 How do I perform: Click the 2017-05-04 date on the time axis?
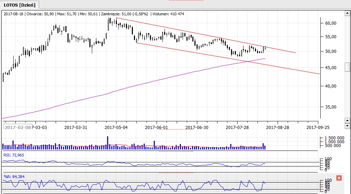coord(116,127)
